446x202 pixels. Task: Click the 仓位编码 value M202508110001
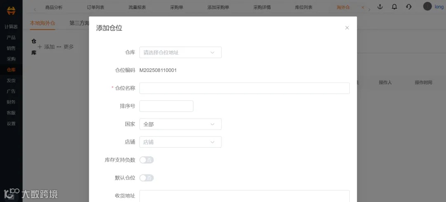[x=158, y=70]
